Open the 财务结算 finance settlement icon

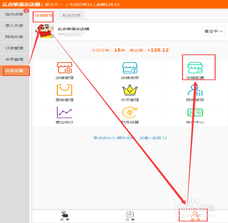pyautogui.click(x=130, y=112)
